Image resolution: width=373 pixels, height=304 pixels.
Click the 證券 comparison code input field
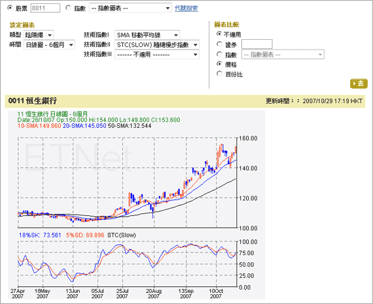pos(257,44)
